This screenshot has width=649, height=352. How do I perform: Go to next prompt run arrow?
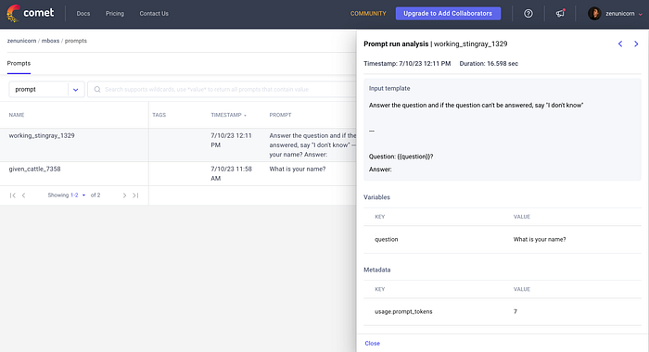tap(636, 44)
